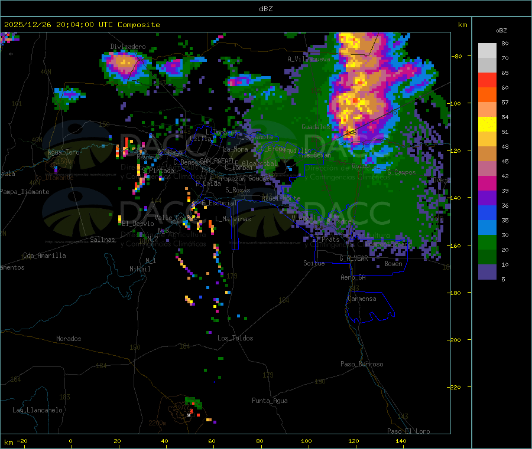Image resolution: width=532 pixels, height=449 pixels.
Task: Click the -80 km axis tick label
Action: point(456,56)
